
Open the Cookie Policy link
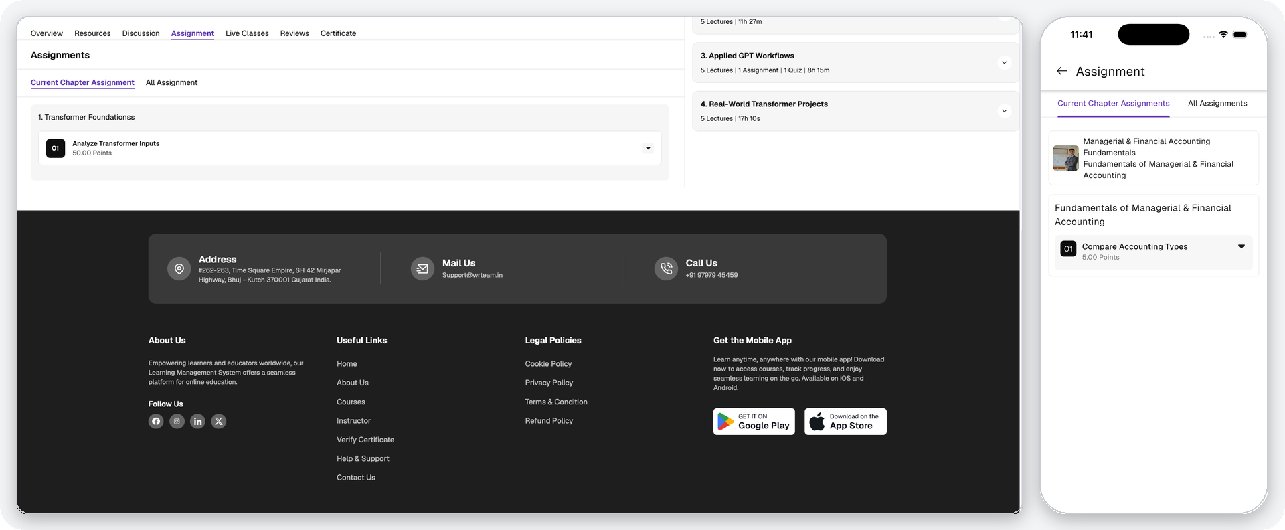click(x=548, y=364)
